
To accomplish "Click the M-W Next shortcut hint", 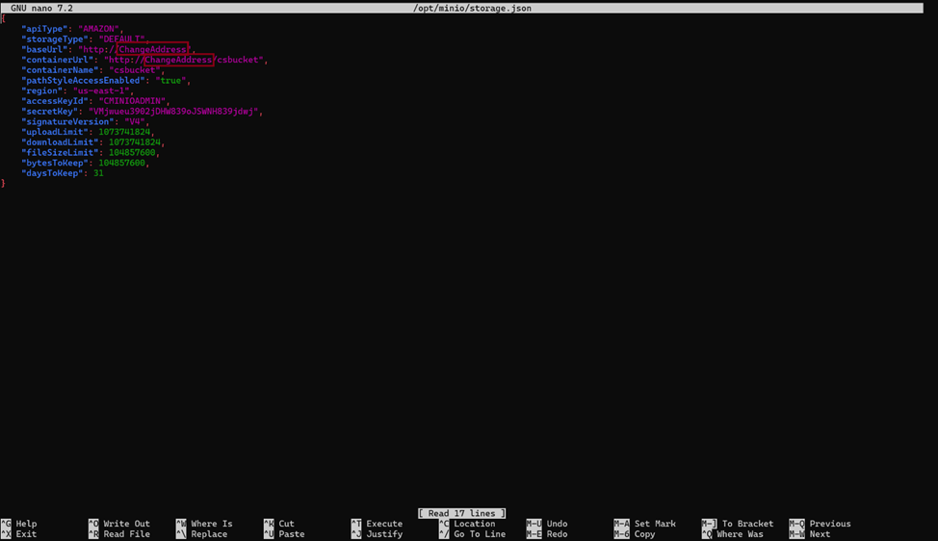I will 810,534.
